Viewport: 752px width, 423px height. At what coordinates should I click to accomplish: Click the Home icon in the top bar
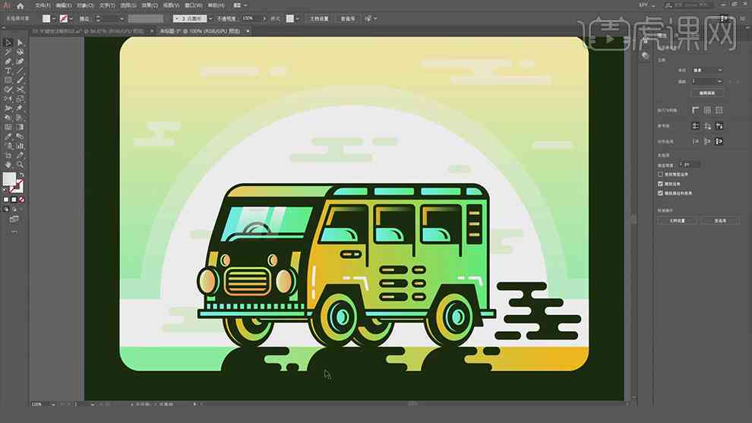tap(21, 6)
